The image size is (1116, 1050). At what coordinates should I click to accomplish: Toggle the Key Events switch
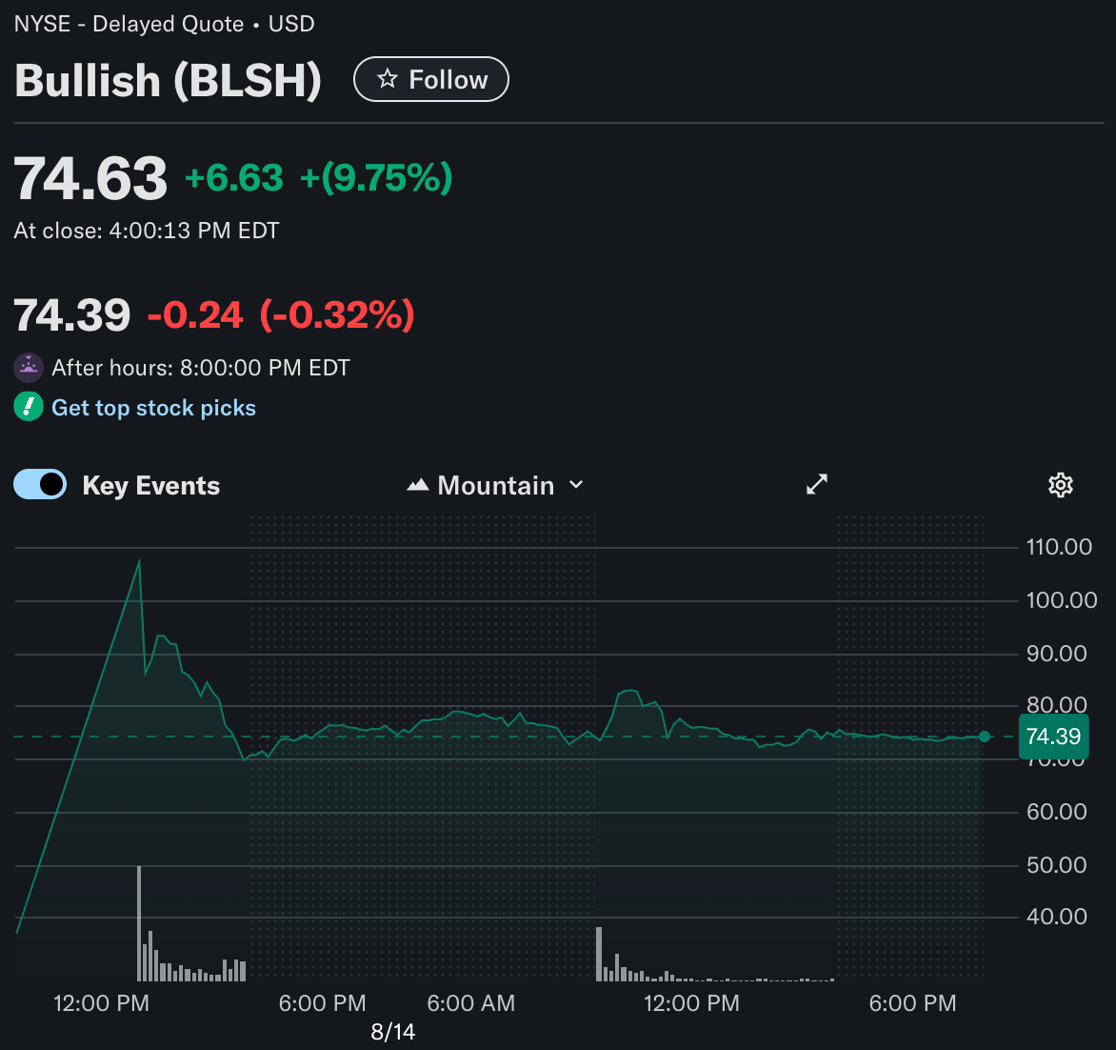pyautogui.click(x=41, y=484)
